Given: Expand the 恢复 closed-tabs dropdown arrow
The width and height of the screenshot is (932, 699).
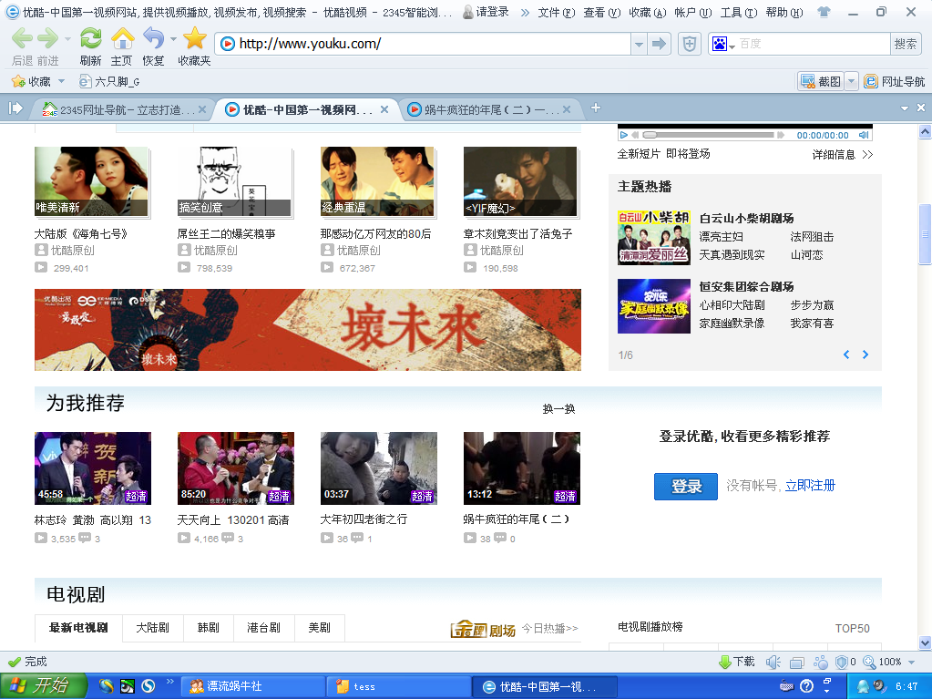Looking at the screenshot, I should [x=173, y=38].
